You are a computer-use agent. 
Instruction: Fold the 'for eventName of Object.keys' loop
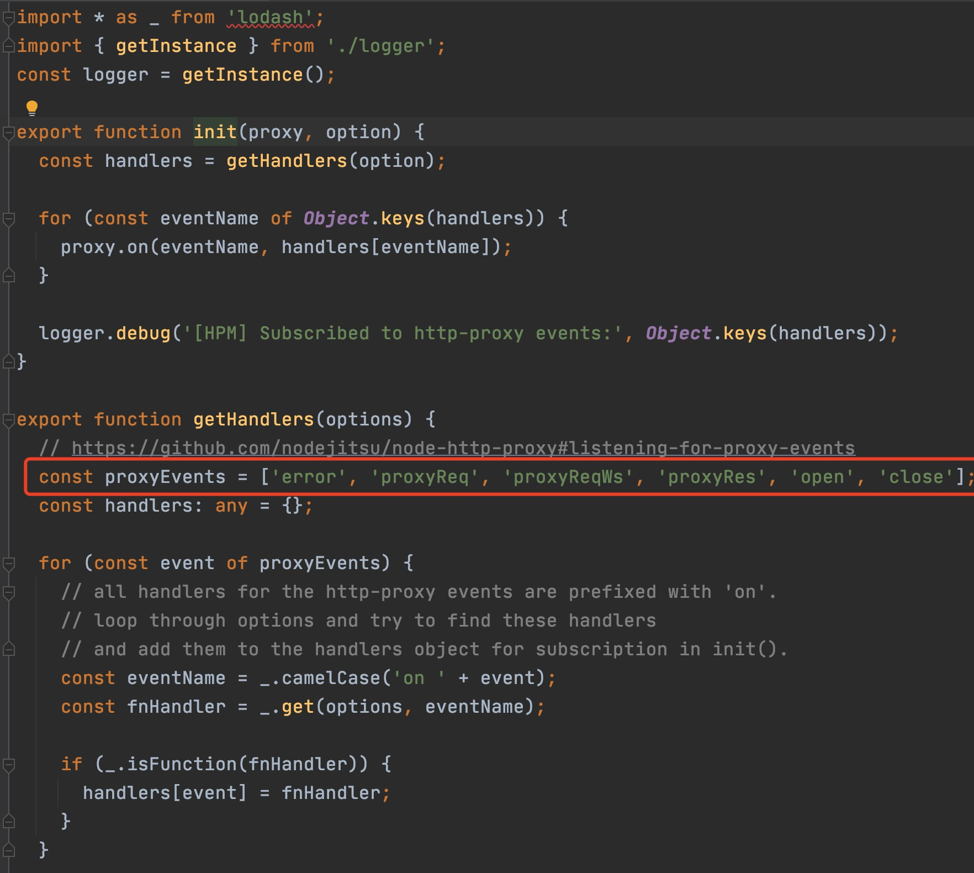(x=8, y=219)
